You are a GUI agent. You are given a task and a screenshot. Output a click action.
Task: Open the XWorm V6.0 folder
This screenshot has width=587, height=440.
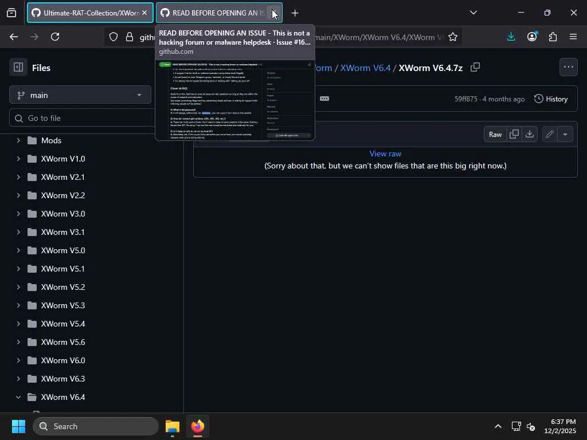point(63,360)
